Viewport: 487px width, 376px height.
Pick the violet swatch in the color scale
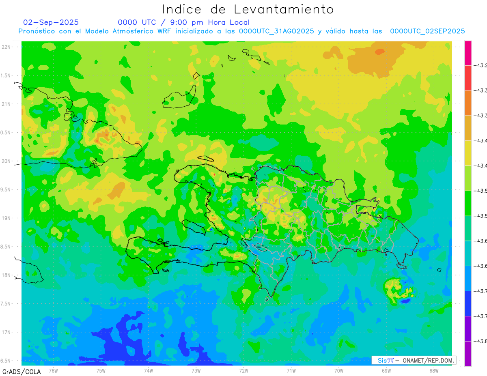(x=468, y=329)
